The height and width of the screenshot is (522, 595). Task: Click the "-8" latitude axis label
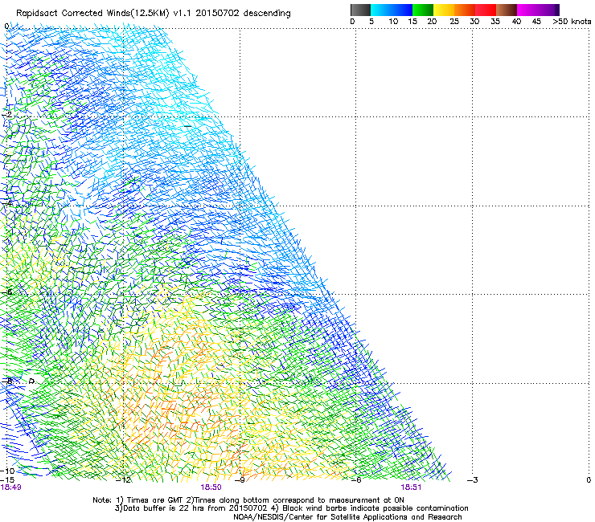click(6, 381)
